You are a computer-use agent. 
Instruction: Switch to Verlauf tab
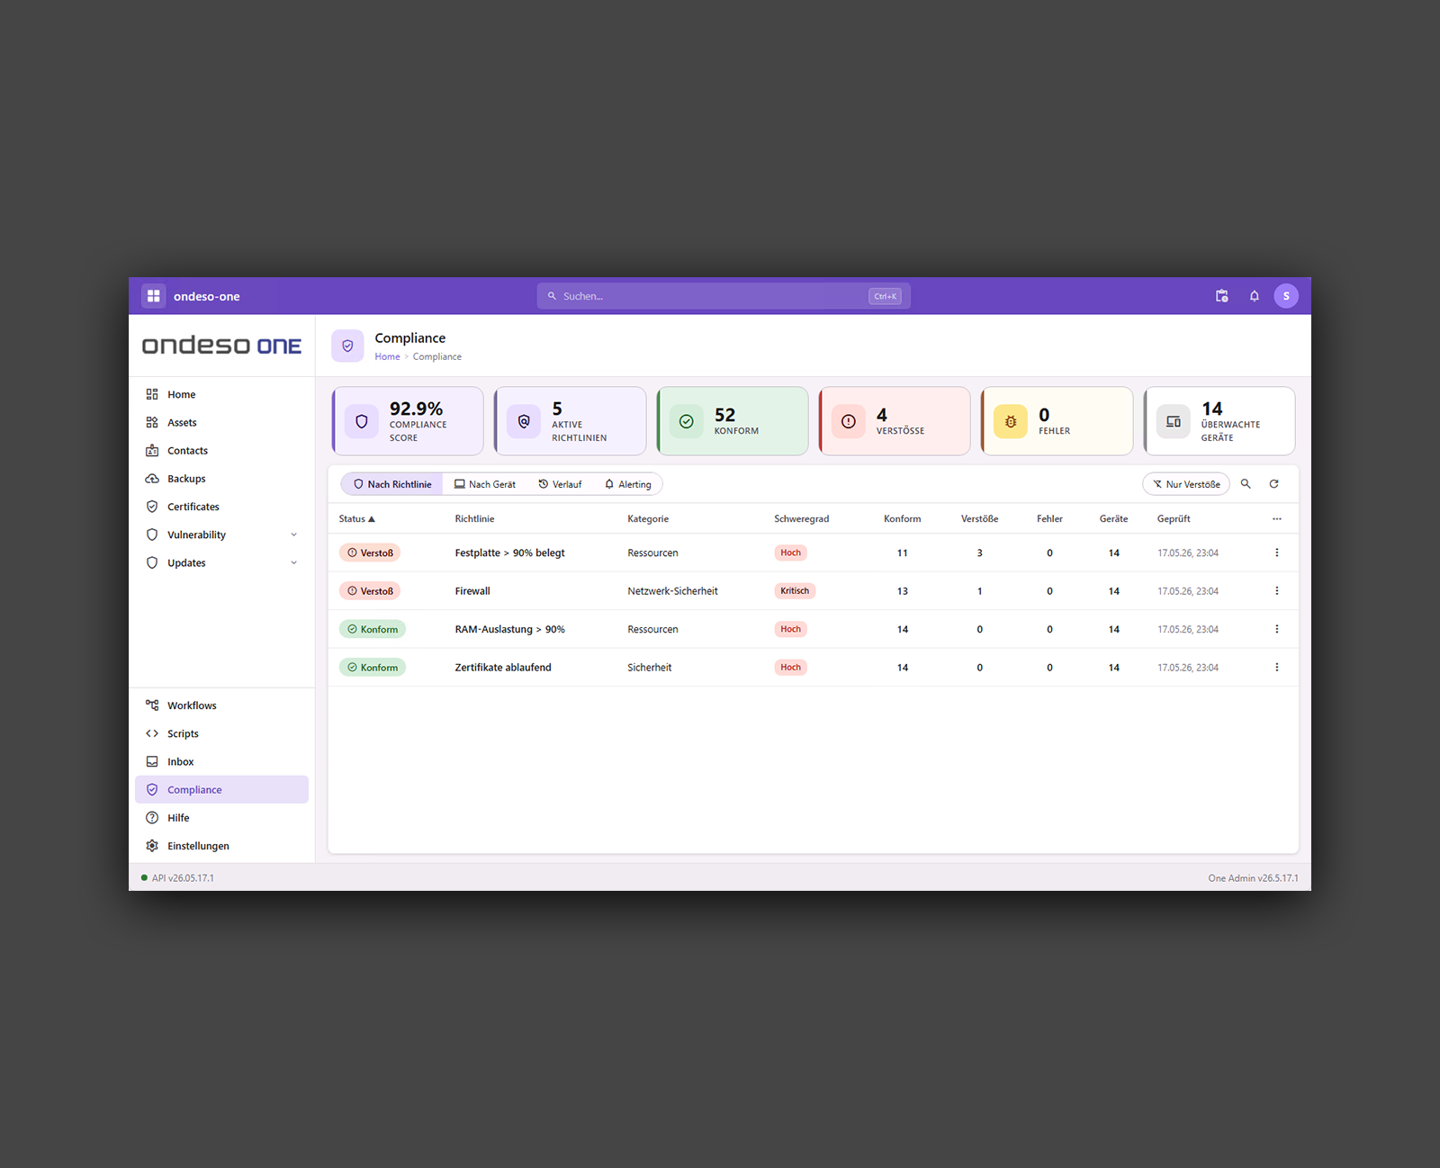(x=560, y=484)
